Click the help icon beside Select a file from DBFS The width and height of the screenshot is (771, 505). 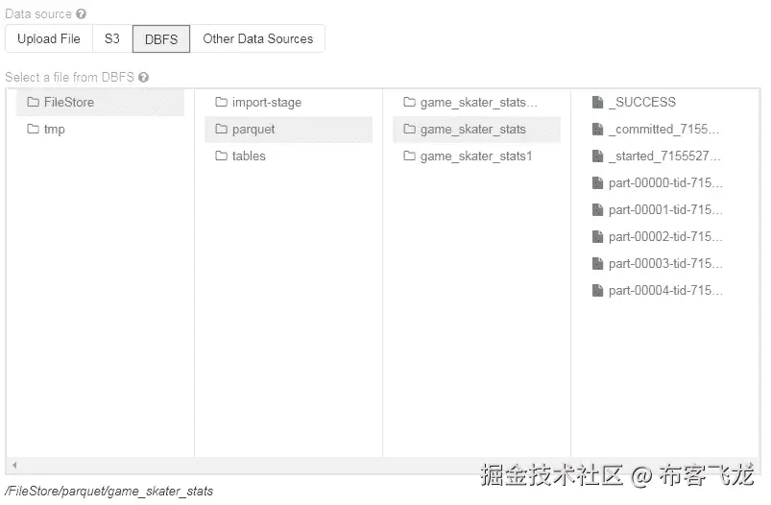143,77
